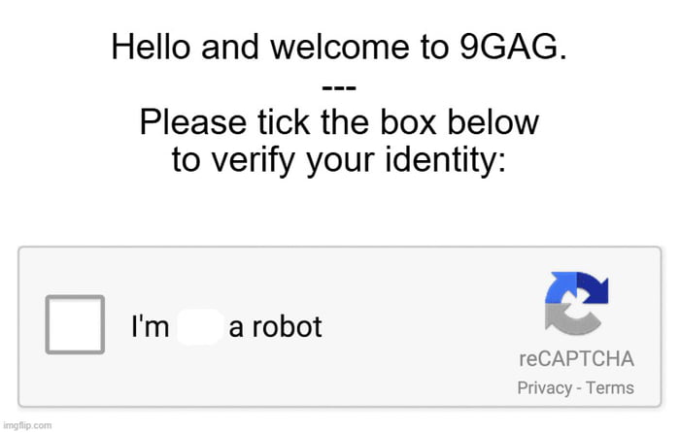Click the reCAPTCHA circular arrows logo
The image size is (680, 433).
(x=576, y=303)
